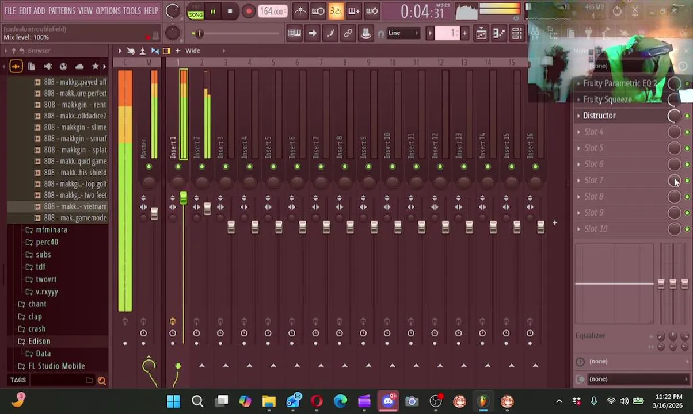Open the Line snap dropdown
Screen dimensions: 693x414
coord(403,33)
